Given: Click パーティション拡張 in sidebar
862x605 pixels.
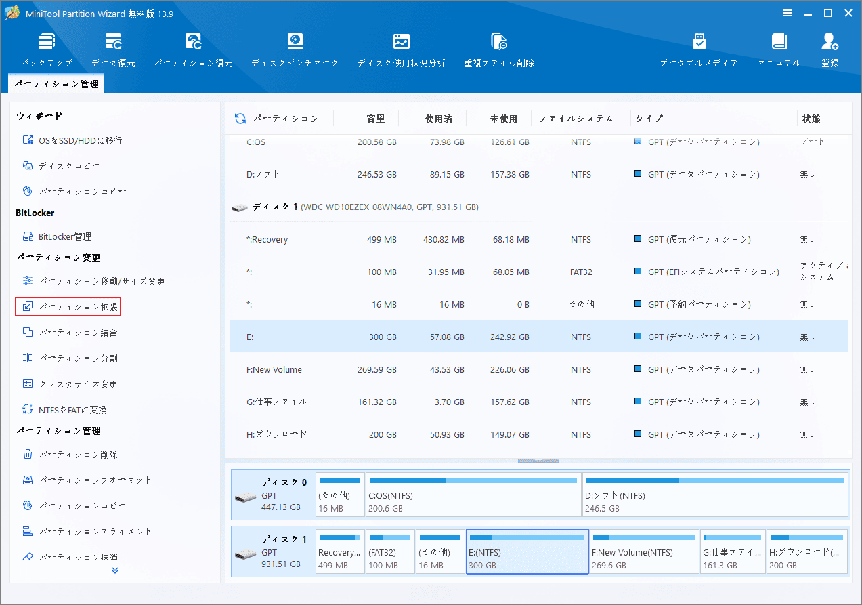Looking at the screenshot, I should point(68,307).
